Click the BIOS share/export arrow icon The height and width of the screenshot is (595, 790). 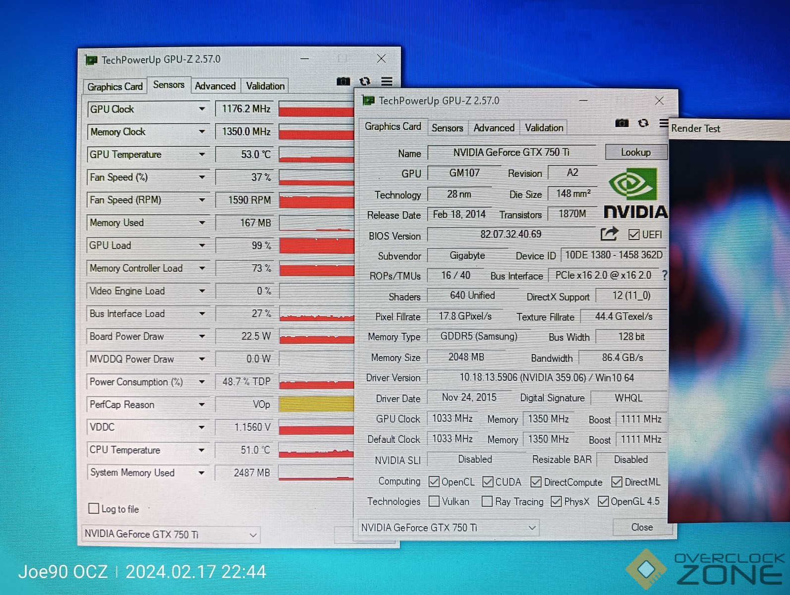(610, 234)
